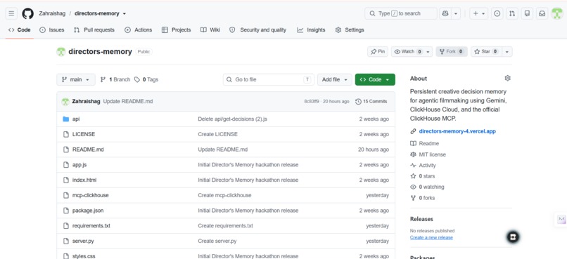Click the commit history clock icon
Viewport: 567px width, 259px height.
[358, 101]
